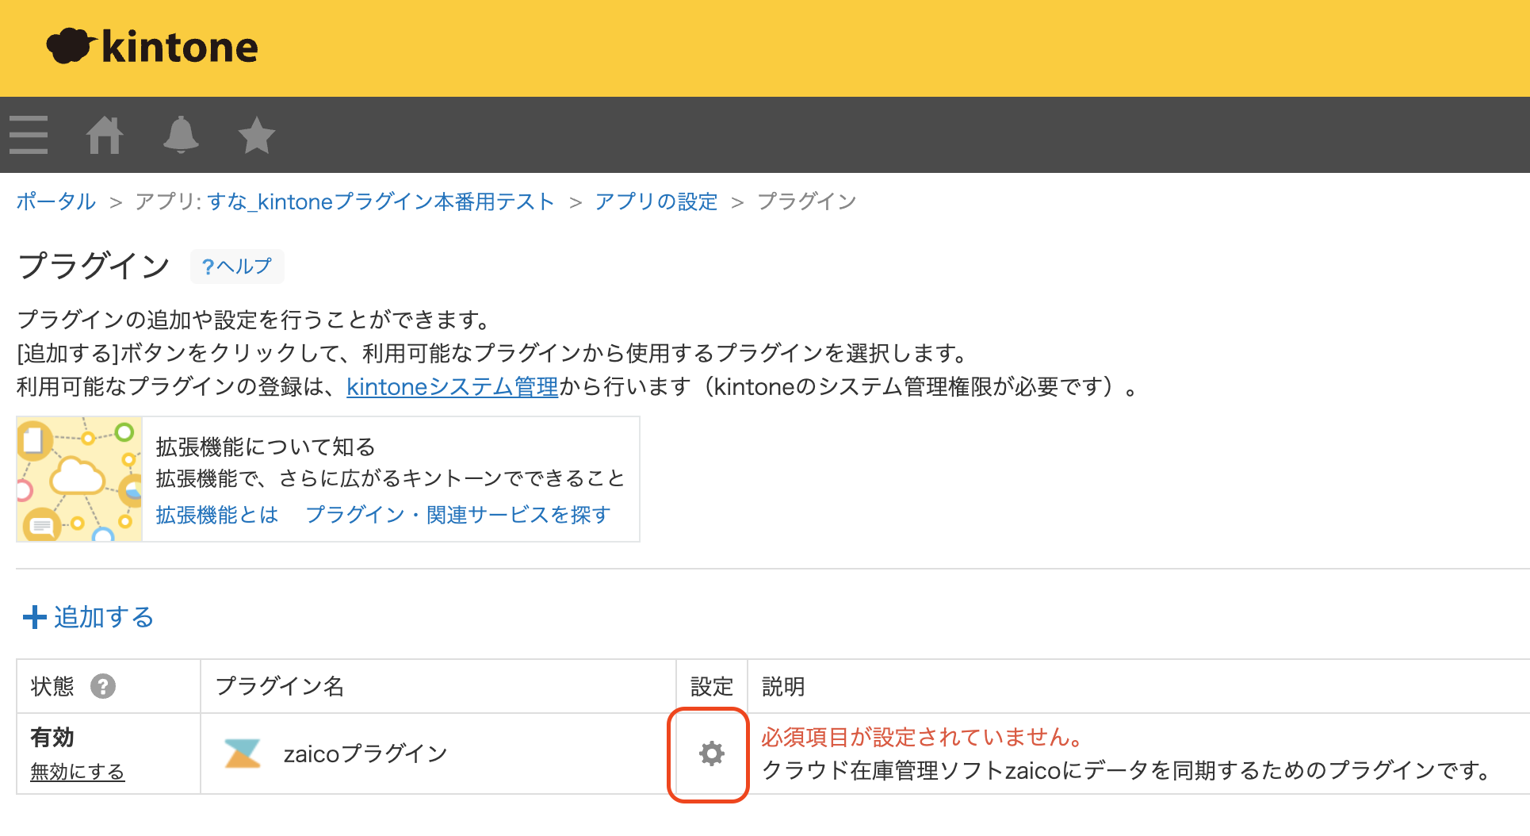Open プラグイン・関連サービスを探す link
Viewport: 1530px width, 836px height.
(x=458, y=515)
